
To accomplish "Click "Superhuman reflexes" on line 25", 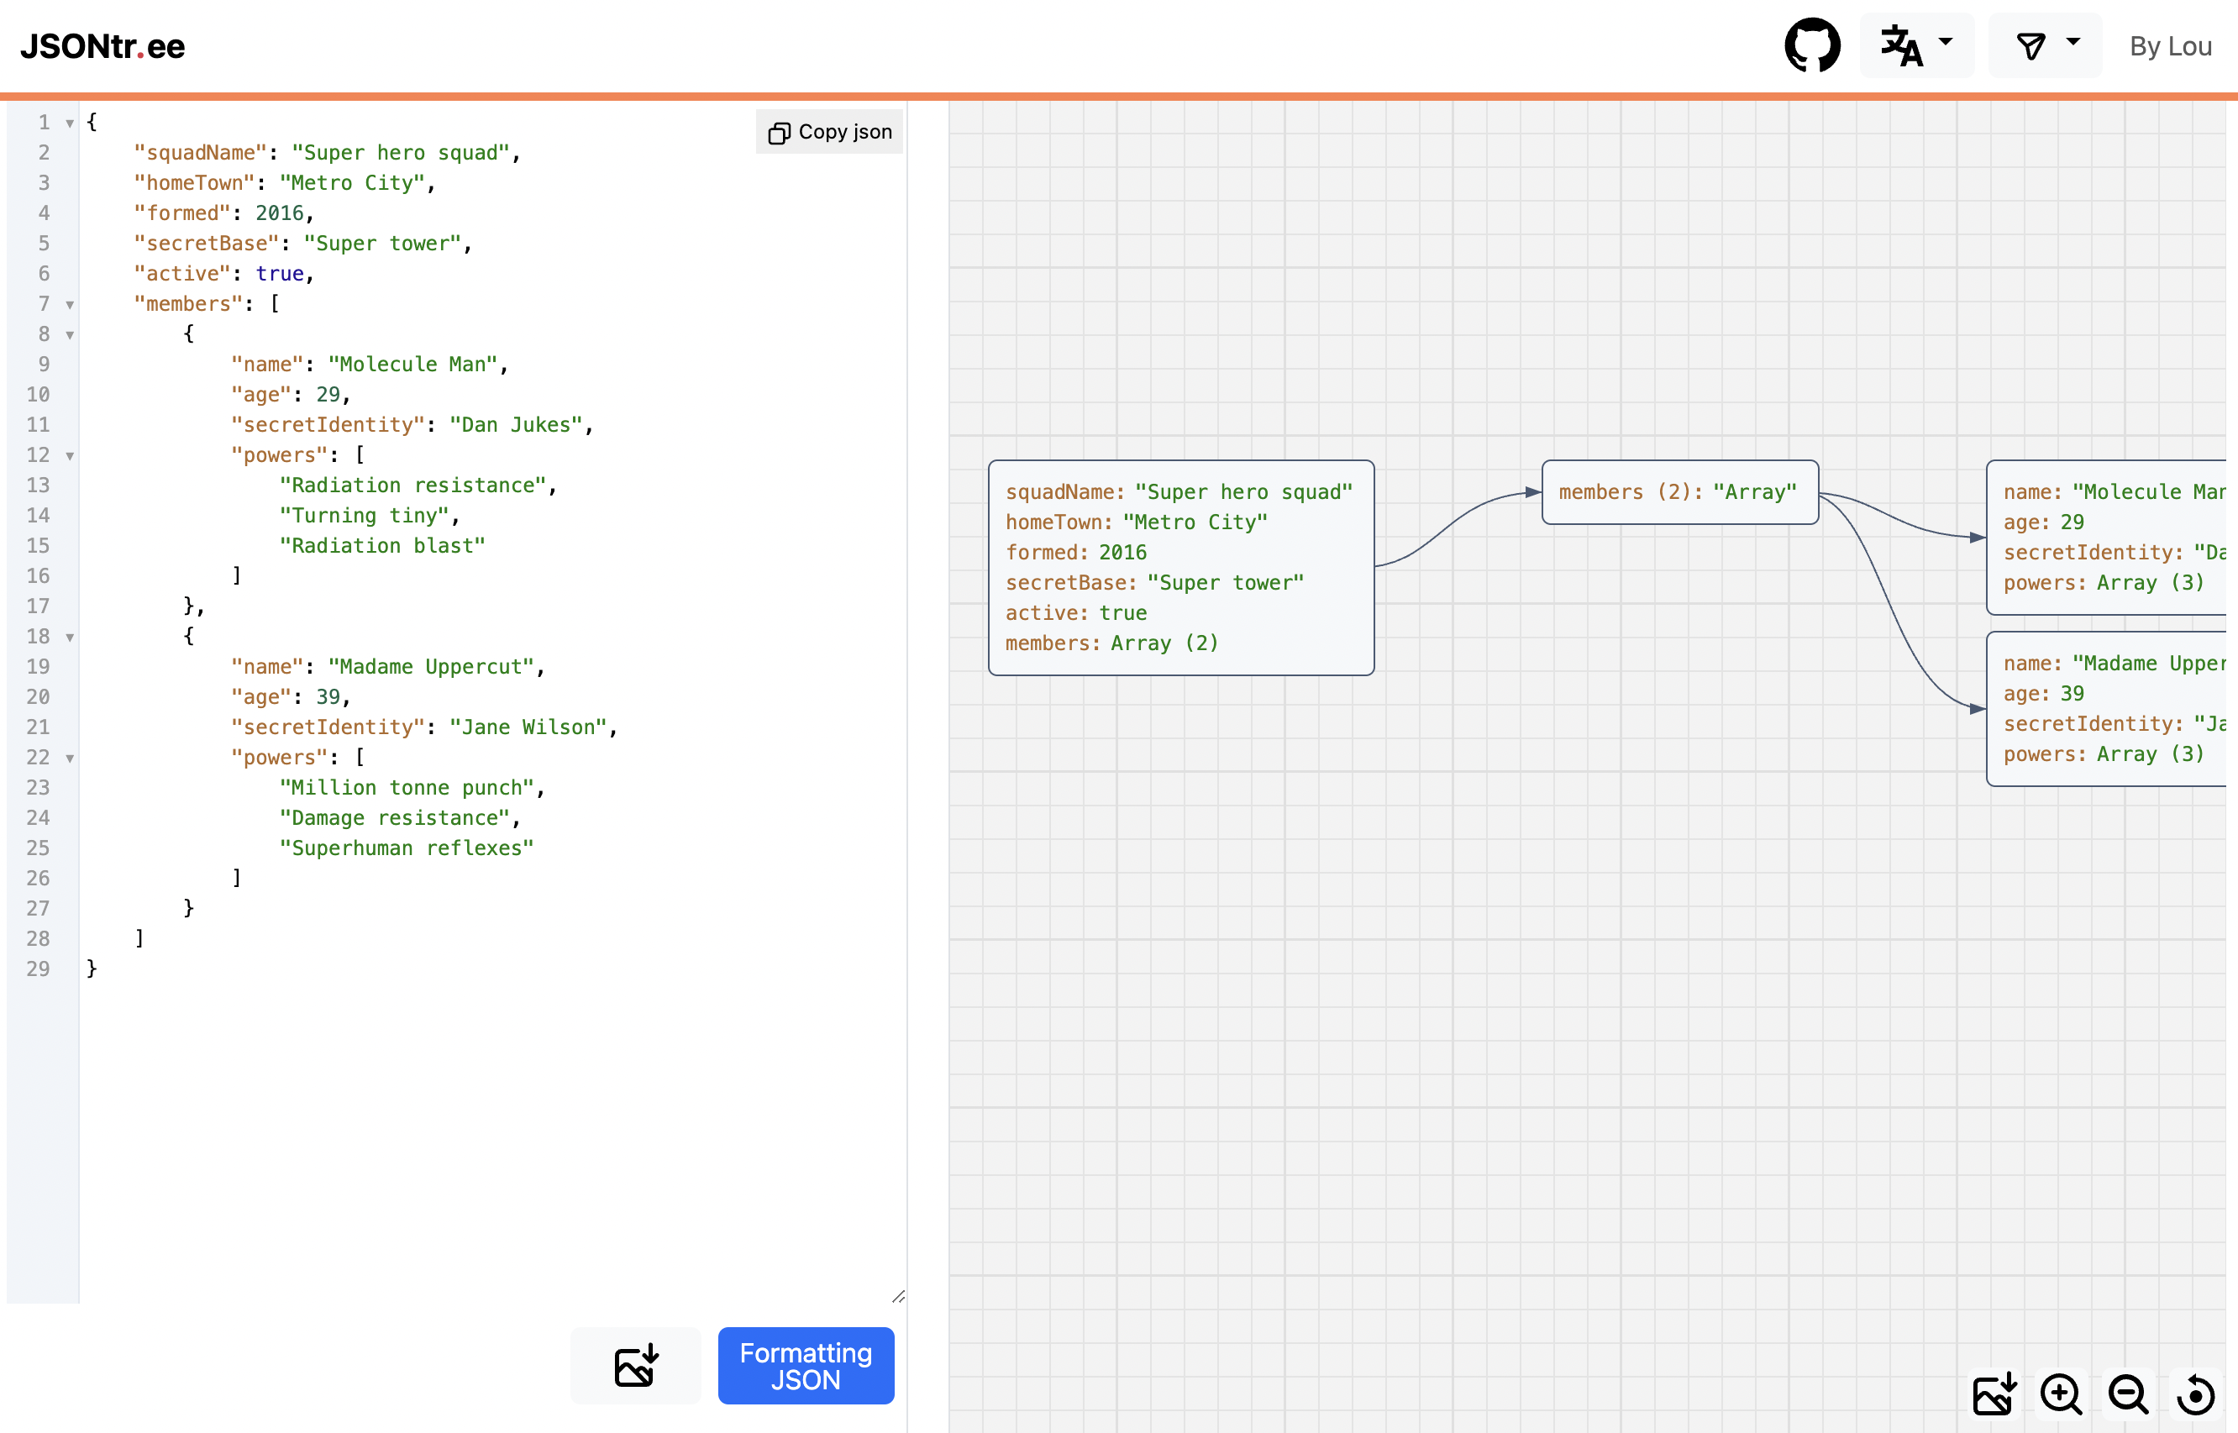I will pyautogui.click(x=407, y=848).
